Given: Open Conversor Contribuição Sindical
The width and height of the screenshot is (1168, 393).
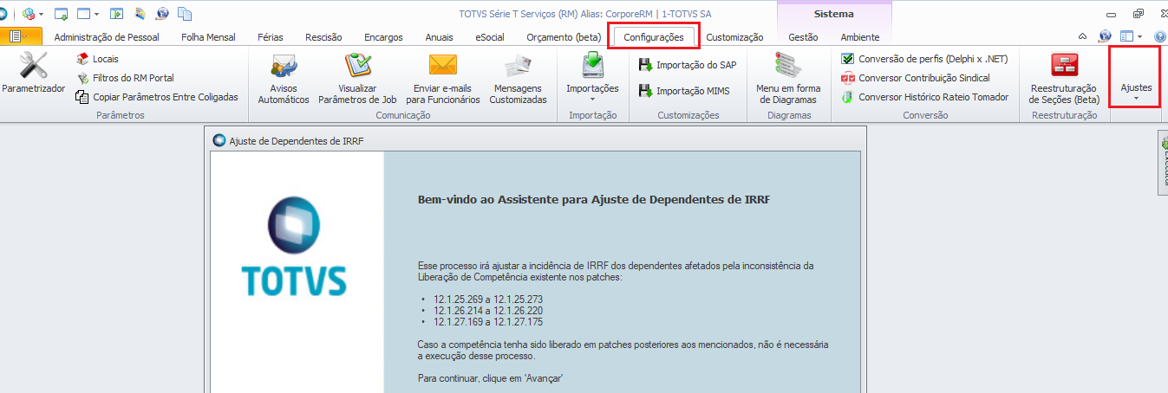Looking at the screenshot, I should 916,78.
